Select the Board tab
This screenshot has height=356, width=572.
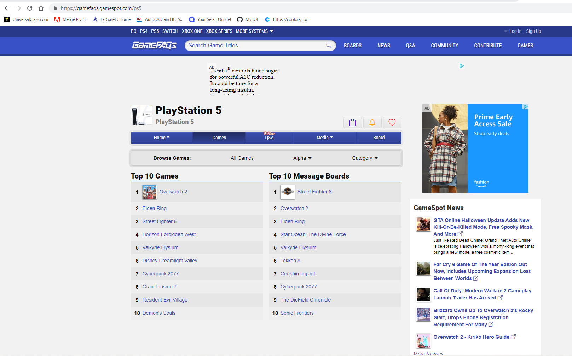coord(379,138)
